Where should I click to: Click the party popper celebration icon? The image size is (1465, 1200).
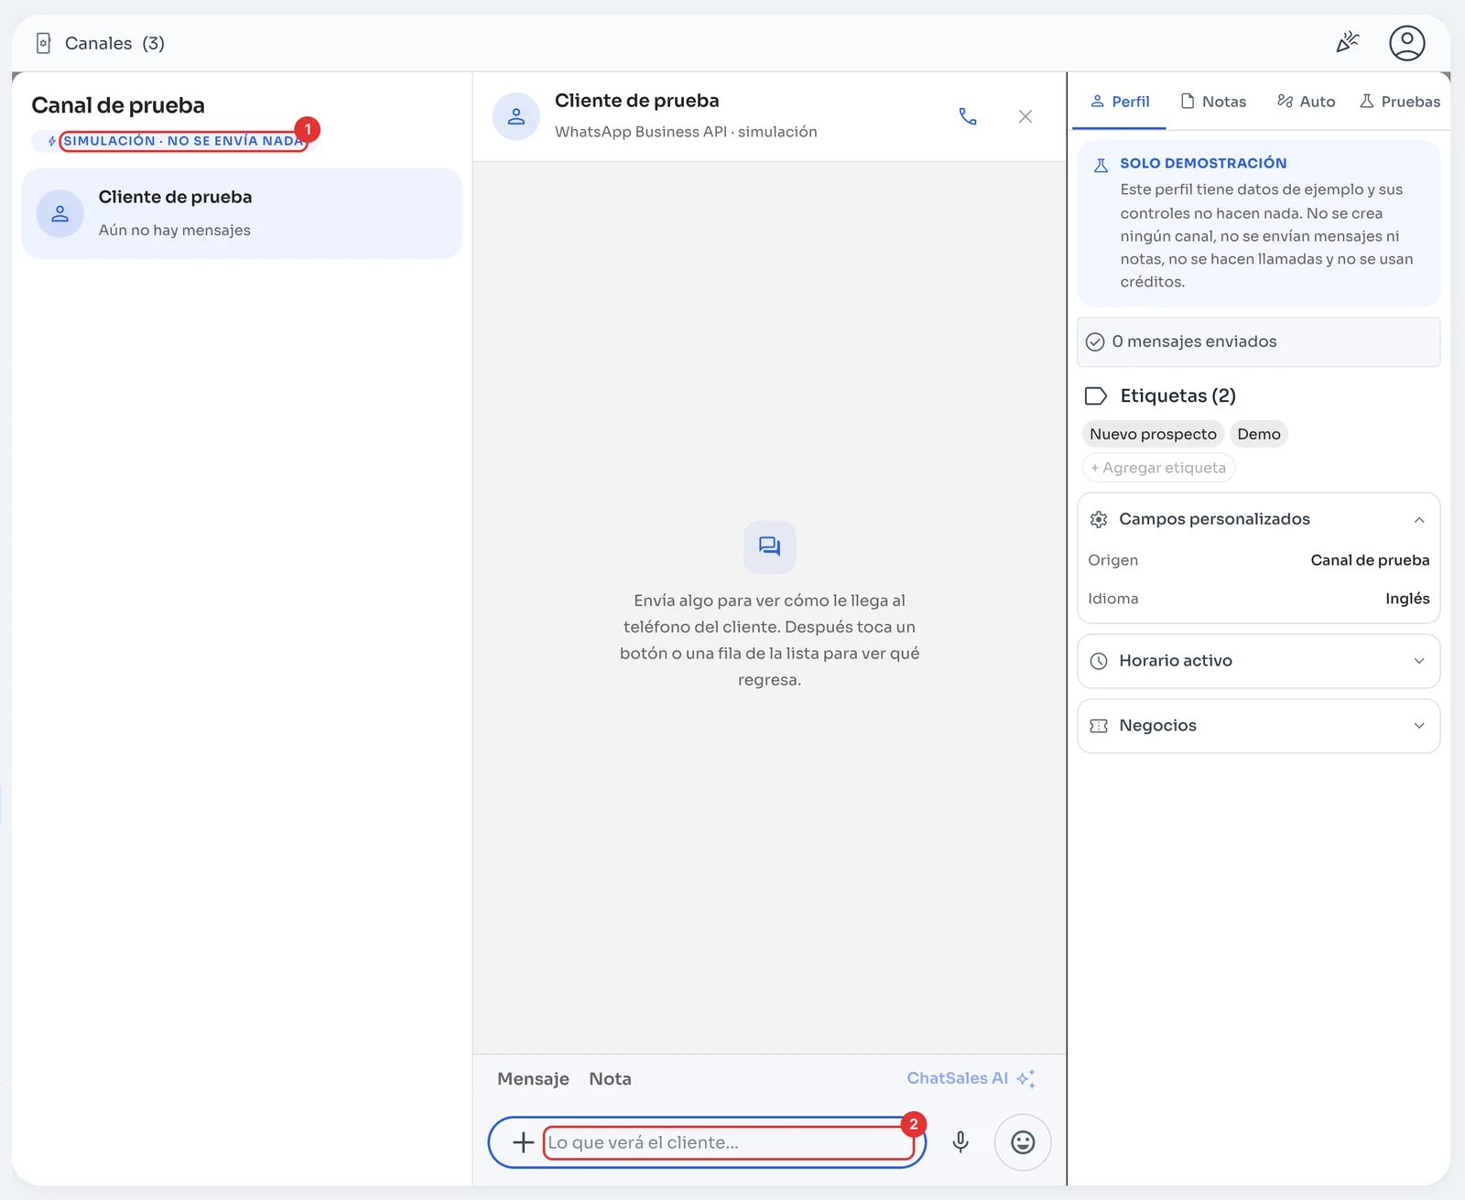(x=1347, y=43)
